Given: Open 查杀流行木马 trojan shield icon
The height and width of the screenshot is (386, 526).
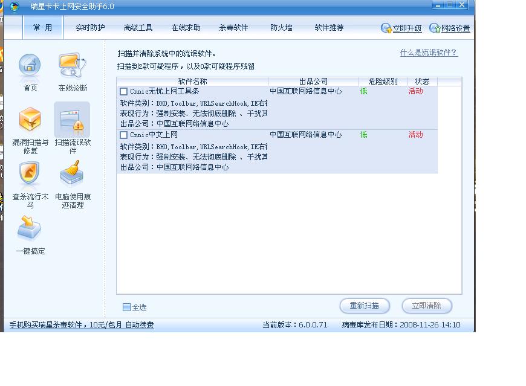Looking at the screenshot, I should [x=30, y=174].
